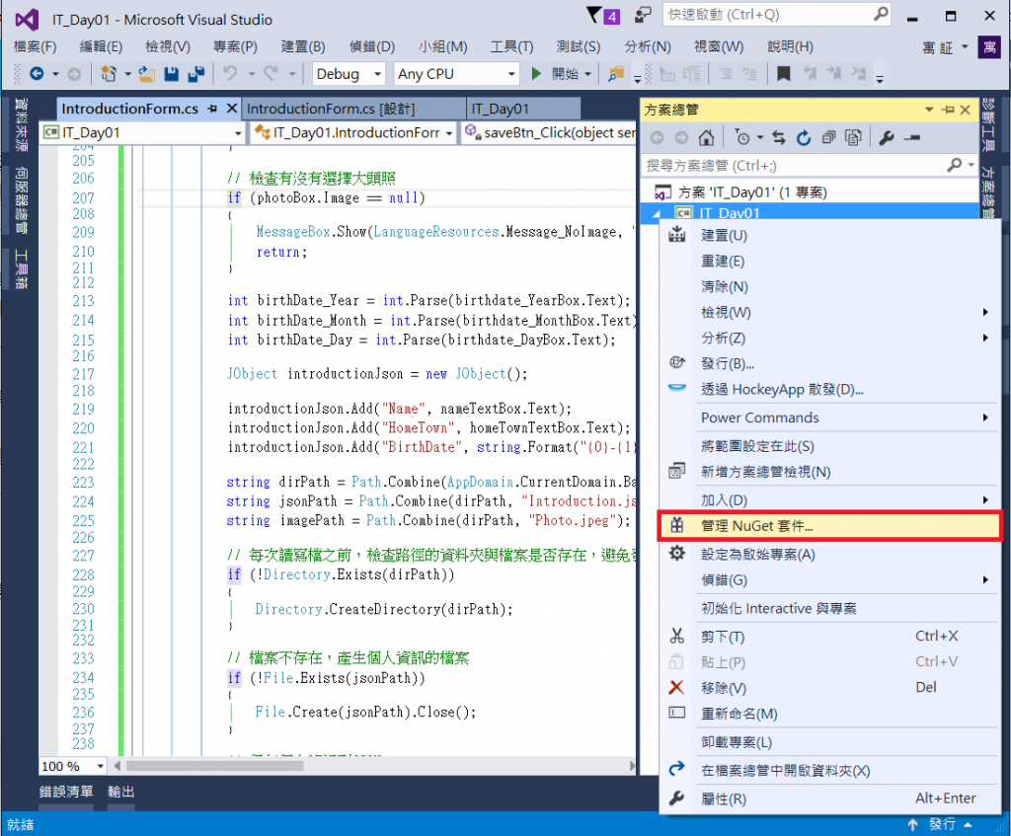Open the 輸出 panel tab
This screenshot has width=1011, height=836.
pos(120,792)
